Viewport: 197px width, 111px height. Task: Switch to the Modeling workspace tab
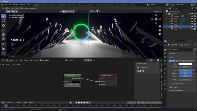pyautogui.click(x=44, y=5)
